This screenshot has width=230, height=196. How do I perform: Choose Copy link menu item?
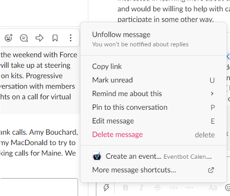[x=153, y=66]
